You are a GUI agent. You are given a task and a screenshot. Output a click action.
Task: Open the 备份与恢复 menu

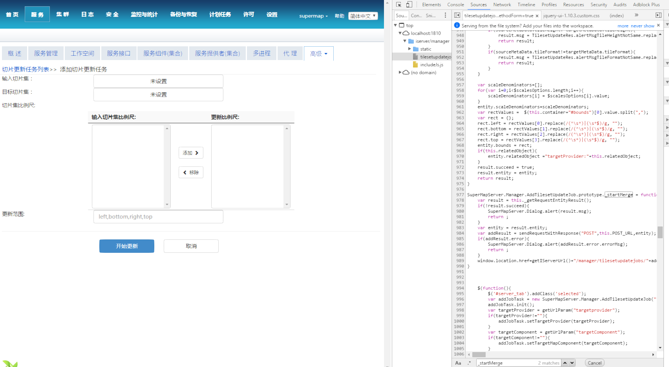[183, 15]
